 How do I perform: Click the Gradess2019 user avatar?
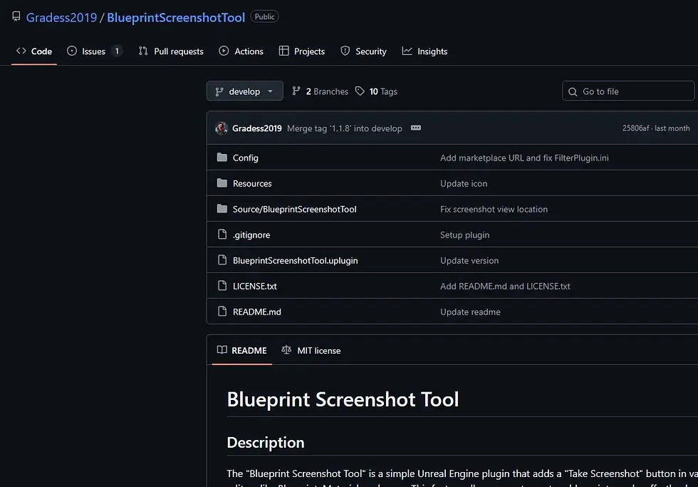(x=221, y=128)
